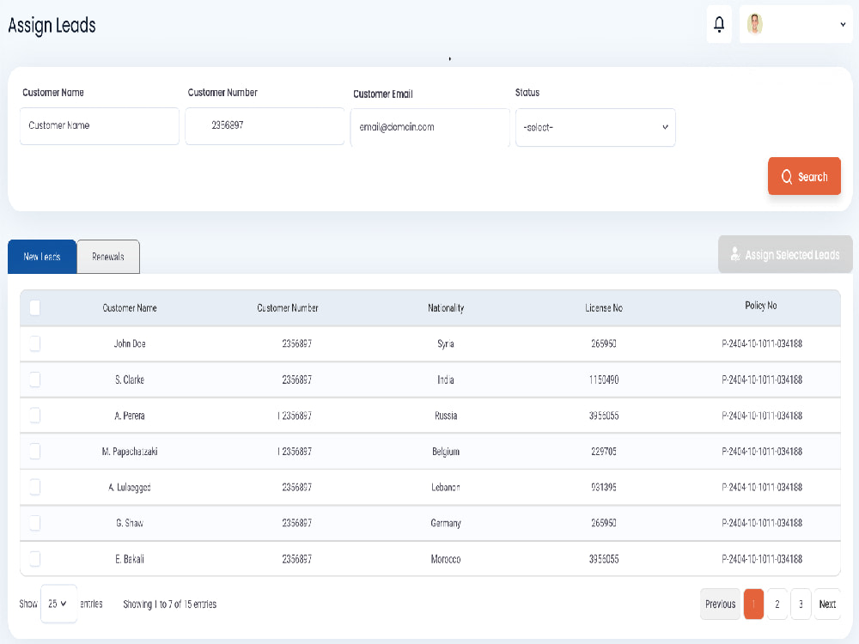Click the Morocco nationality cell
The height and width of the screenshot is (644, 859).
[446, 559]
